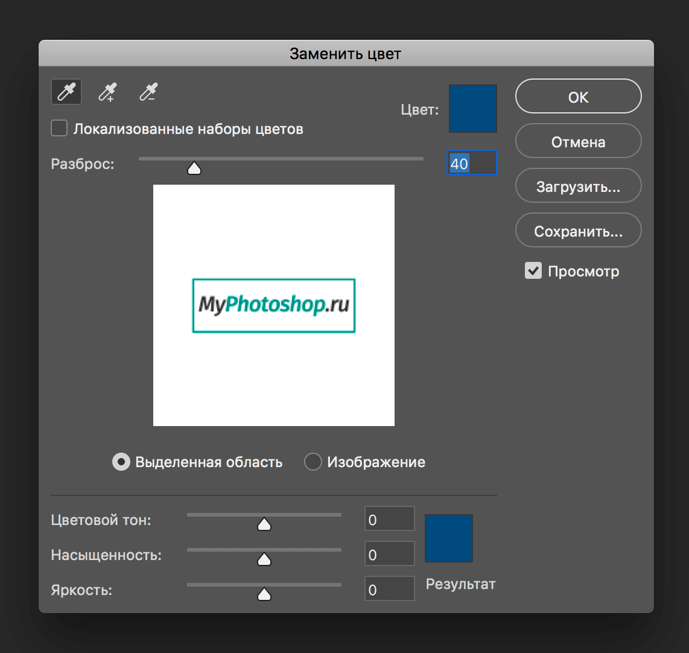Image resolution: width=689 pixels, height=653 pixels.
Task: Select Изображение radio option
Action: click(x=313, y=462)
